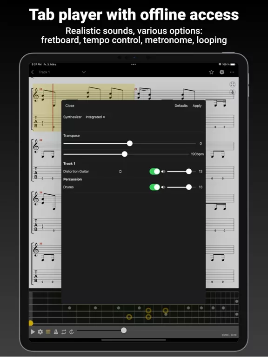Click the Drums track label
This screenshot has height=357, width=268.
pos(68,187)
